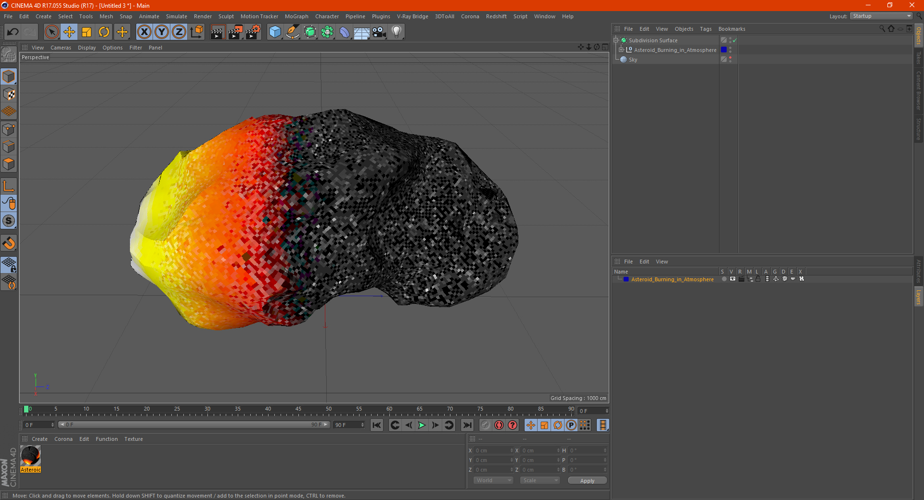
Task: Go to end of animation
Action: 467,425
